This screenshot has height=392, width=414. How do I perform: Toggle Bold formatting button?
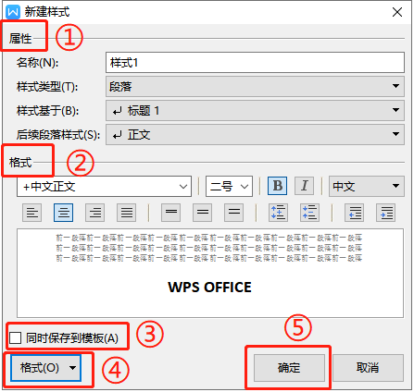277,186
